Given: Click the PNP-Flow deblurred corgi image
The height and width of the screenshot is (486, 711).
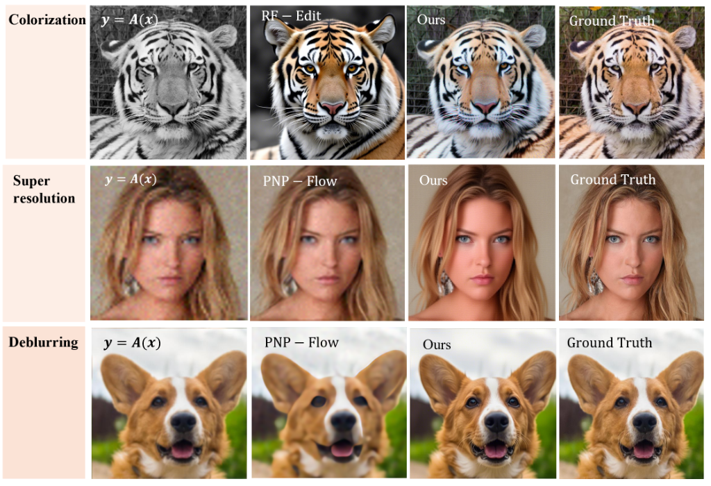Looking at the screenshot, I should [x=329, y=403].
